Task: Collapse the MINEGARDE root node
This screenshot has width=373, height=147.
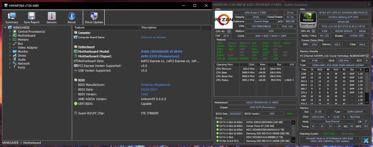Action: [x=5, y=27]
